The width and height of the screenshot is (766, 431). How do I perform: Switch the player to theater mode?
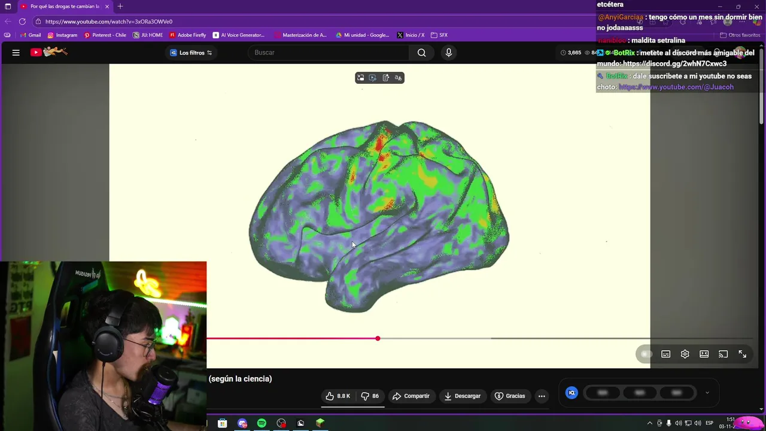coord(704,354)
